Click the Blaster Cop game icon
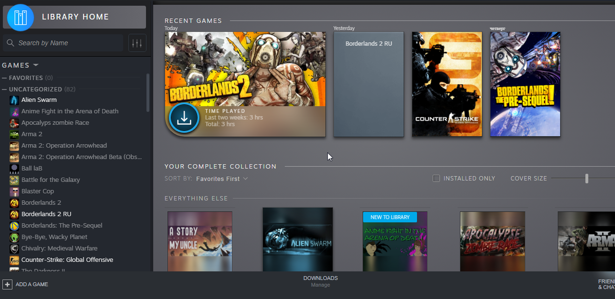 (x=14, y=191)
